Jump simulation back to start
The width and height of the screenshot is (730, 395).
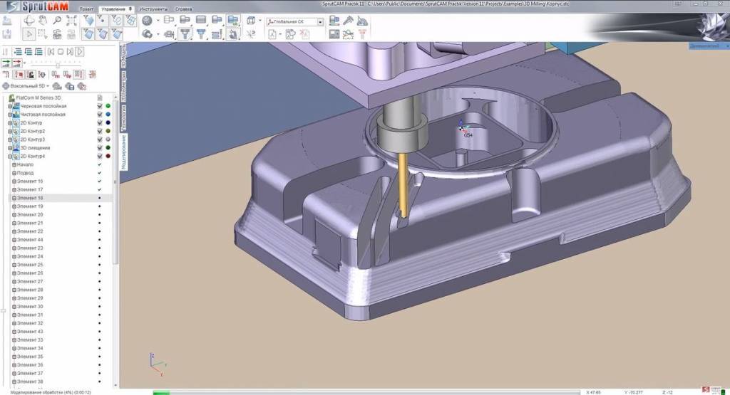pos(51,51)
